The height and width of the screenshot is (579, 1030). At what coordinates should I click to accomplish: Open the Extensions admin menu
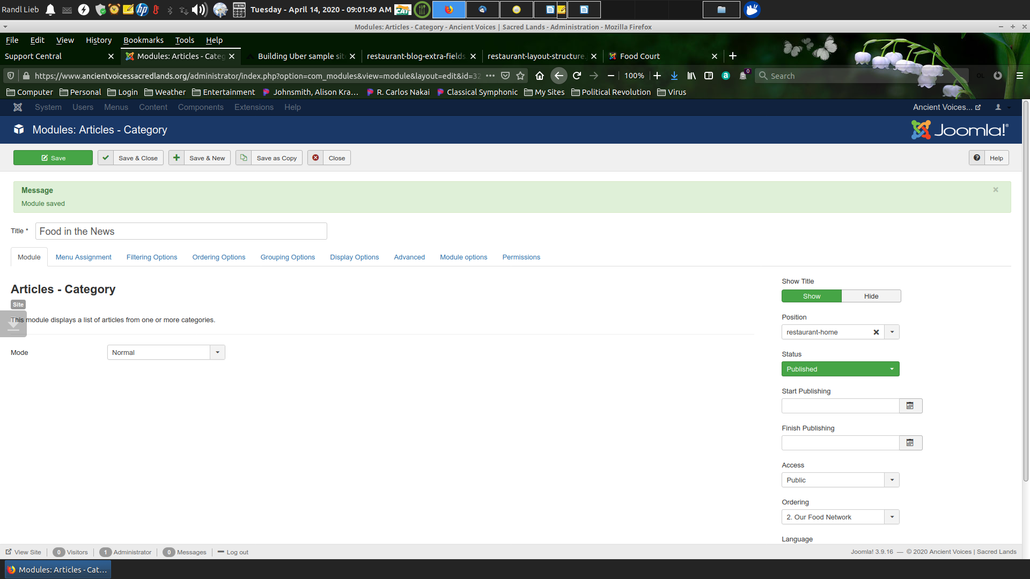pyautogui.click(x=254, y=107)
